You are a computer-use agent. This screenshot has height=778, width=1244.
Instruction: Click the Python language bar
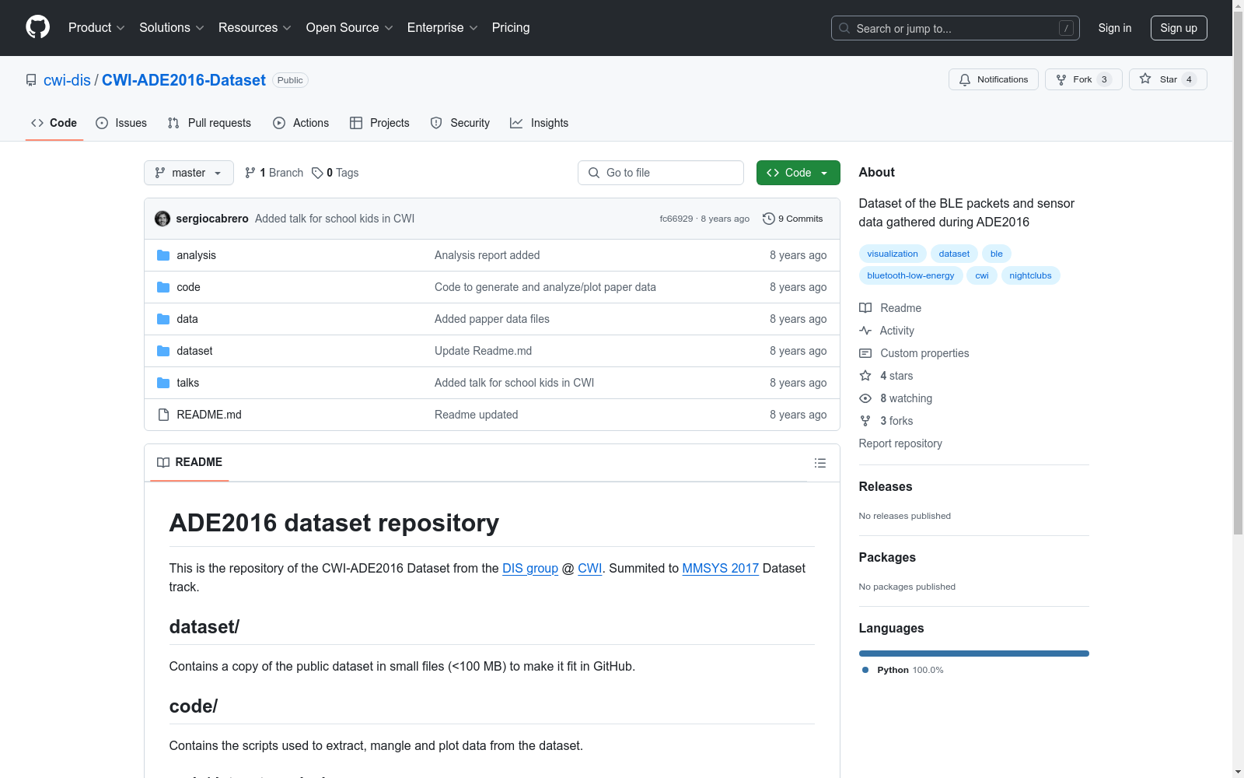974,654
